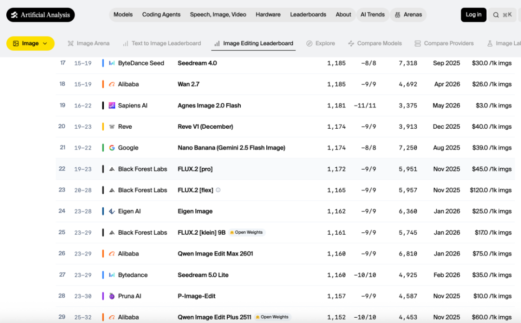Viewport: 521px width, 323px height.
Task: Click the Alibaba logo in Wan 2.7 row
Action: point(112,84)
